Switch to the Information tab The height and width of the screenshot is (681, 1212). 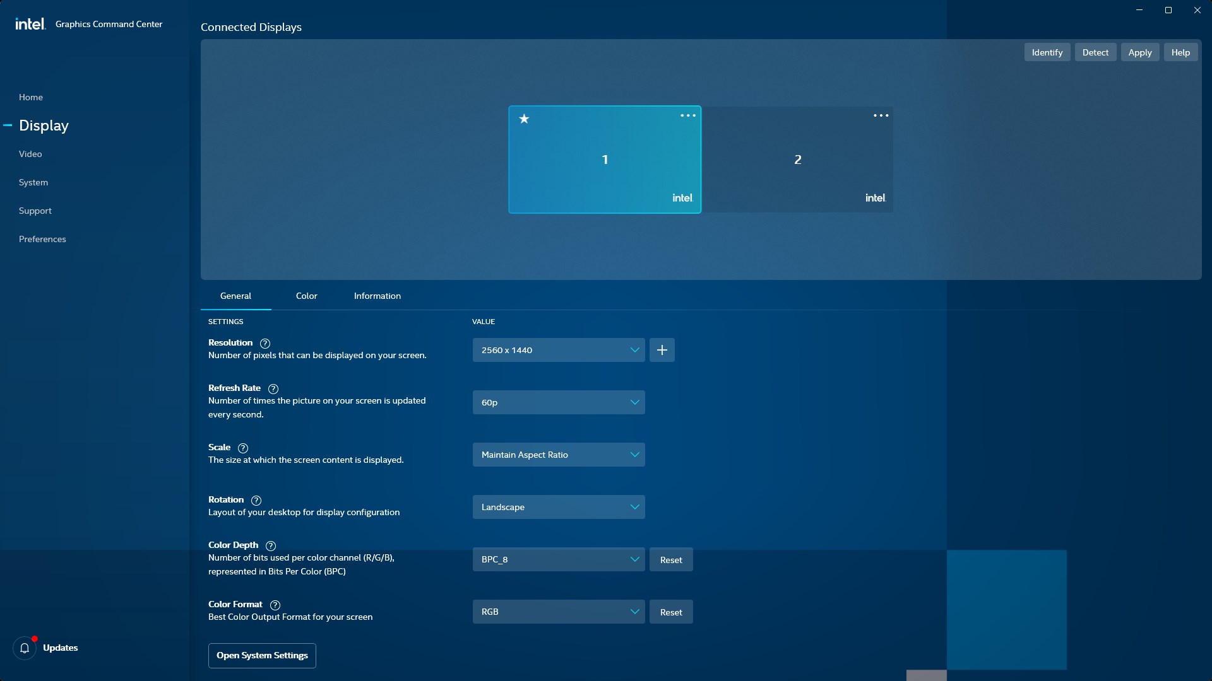click(377, 296)
